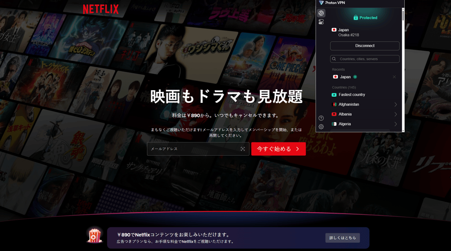Click the 'Countries (145)' heading
Image resolution: width=451 pixels, height=251 pixels.
tap(344, 87)
